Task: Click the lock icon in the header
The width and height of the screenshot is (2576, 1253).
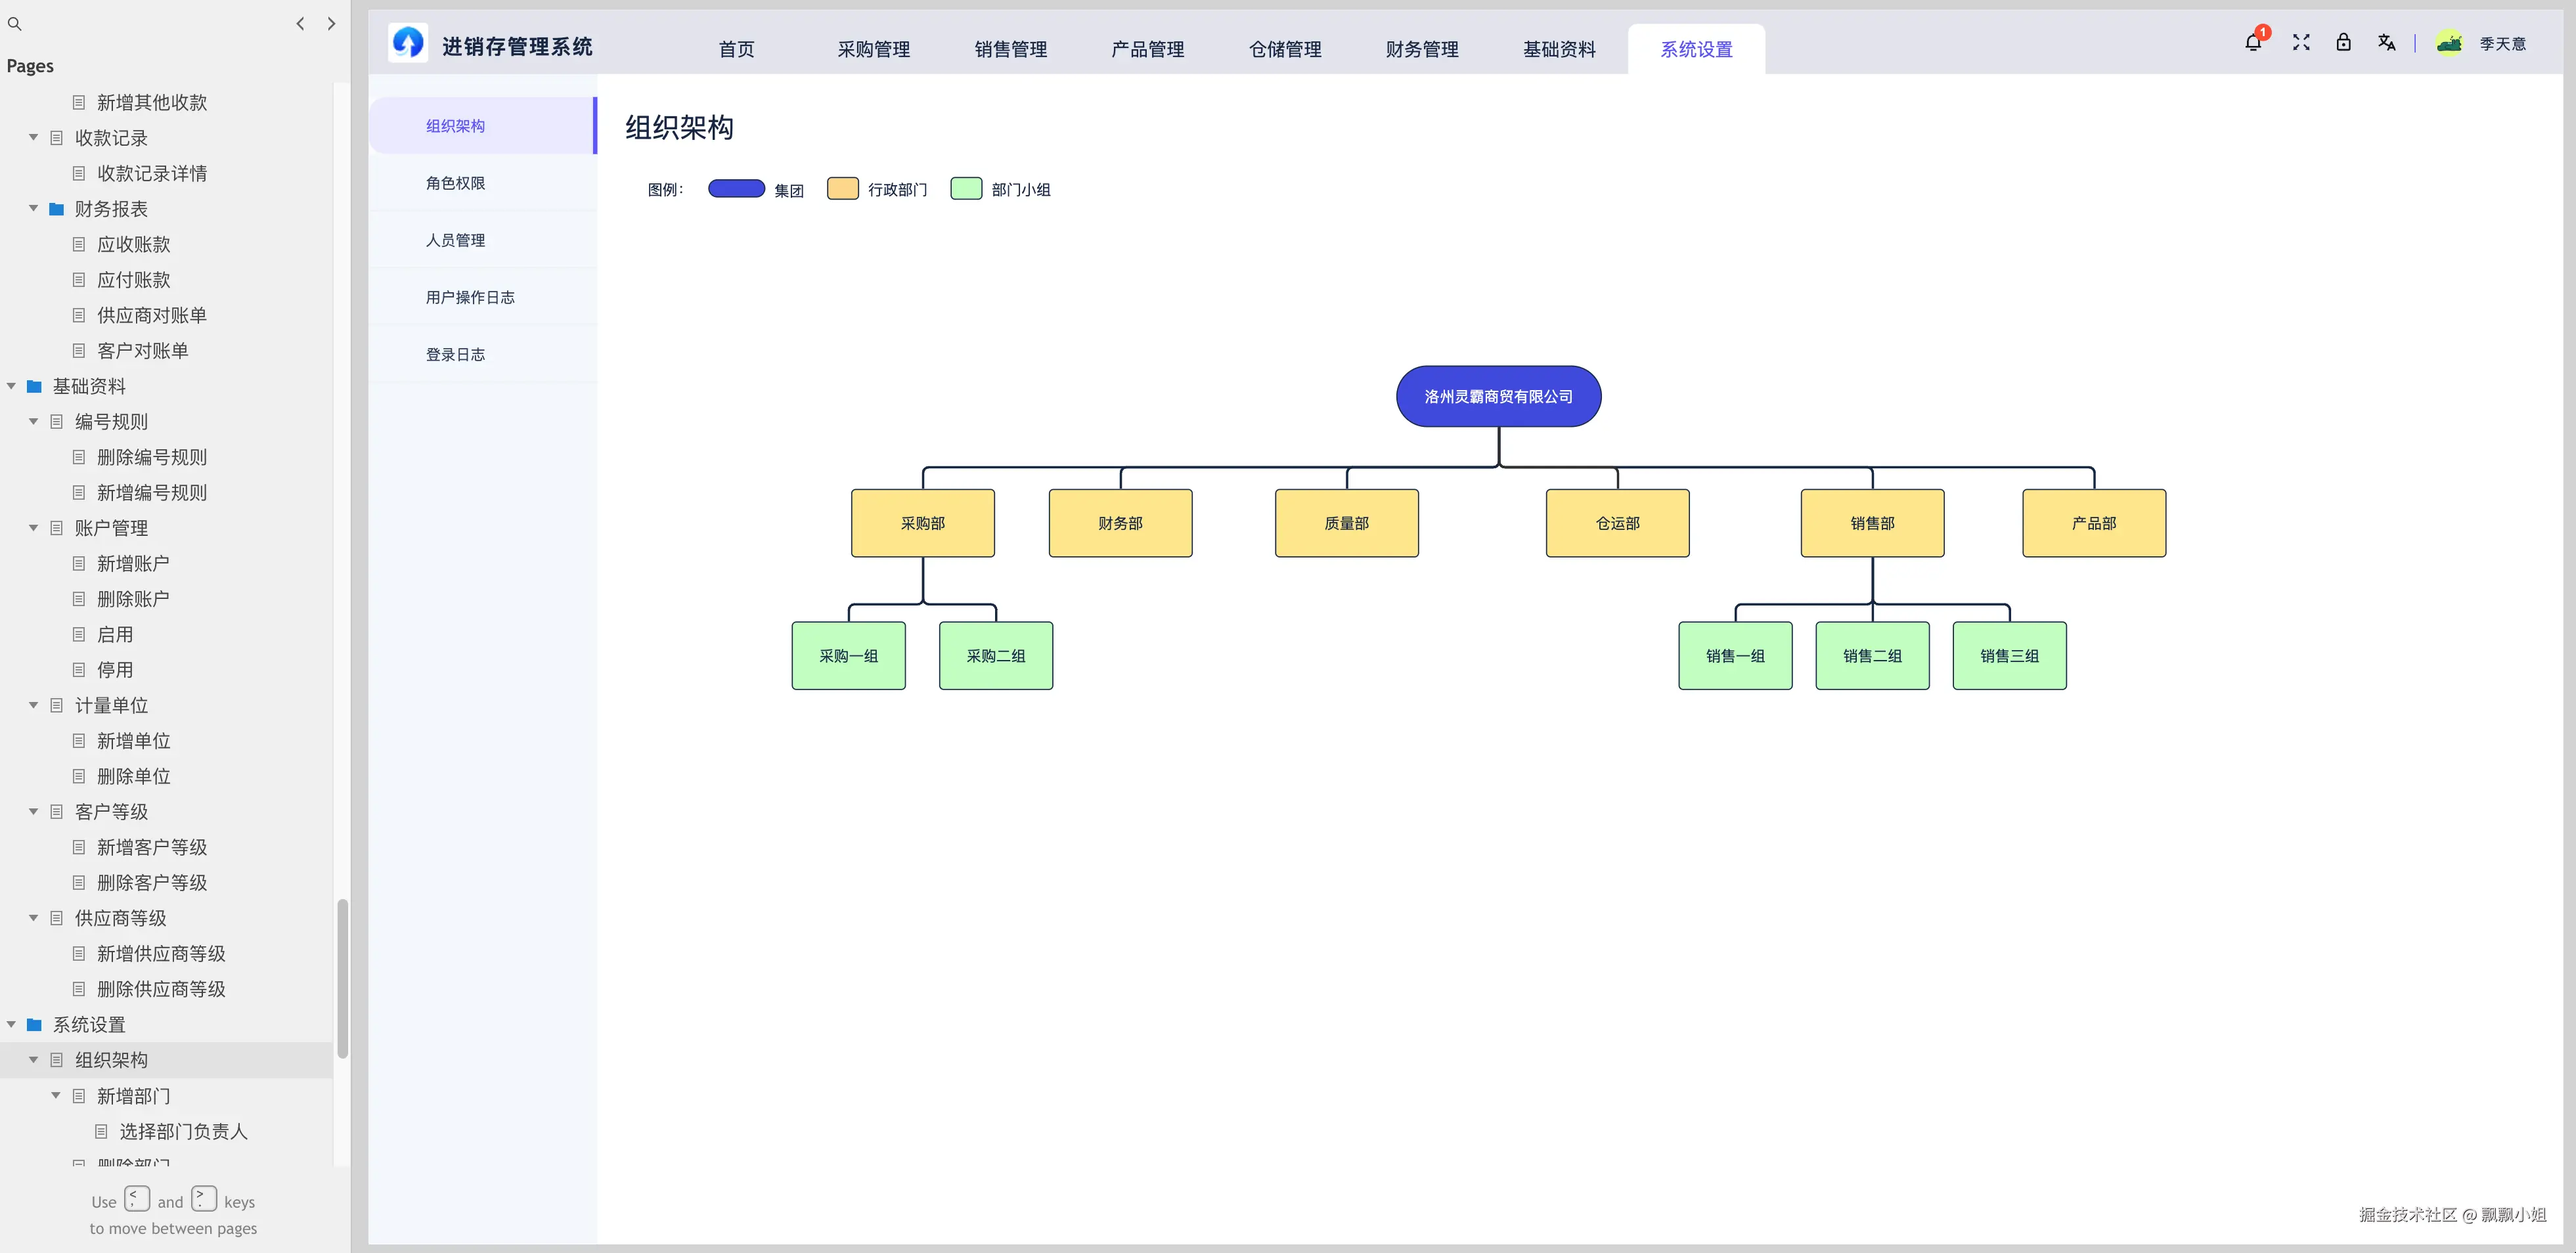Action: [x=2344, y=43]
